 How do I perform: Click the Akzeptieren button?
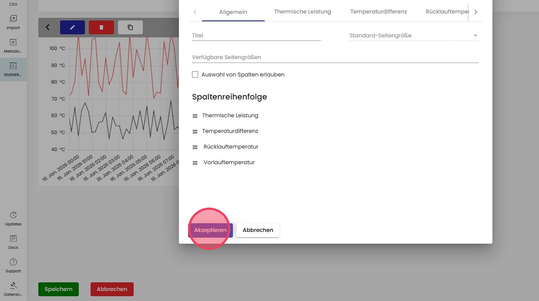pyautogui.click(x=210, y=230)
